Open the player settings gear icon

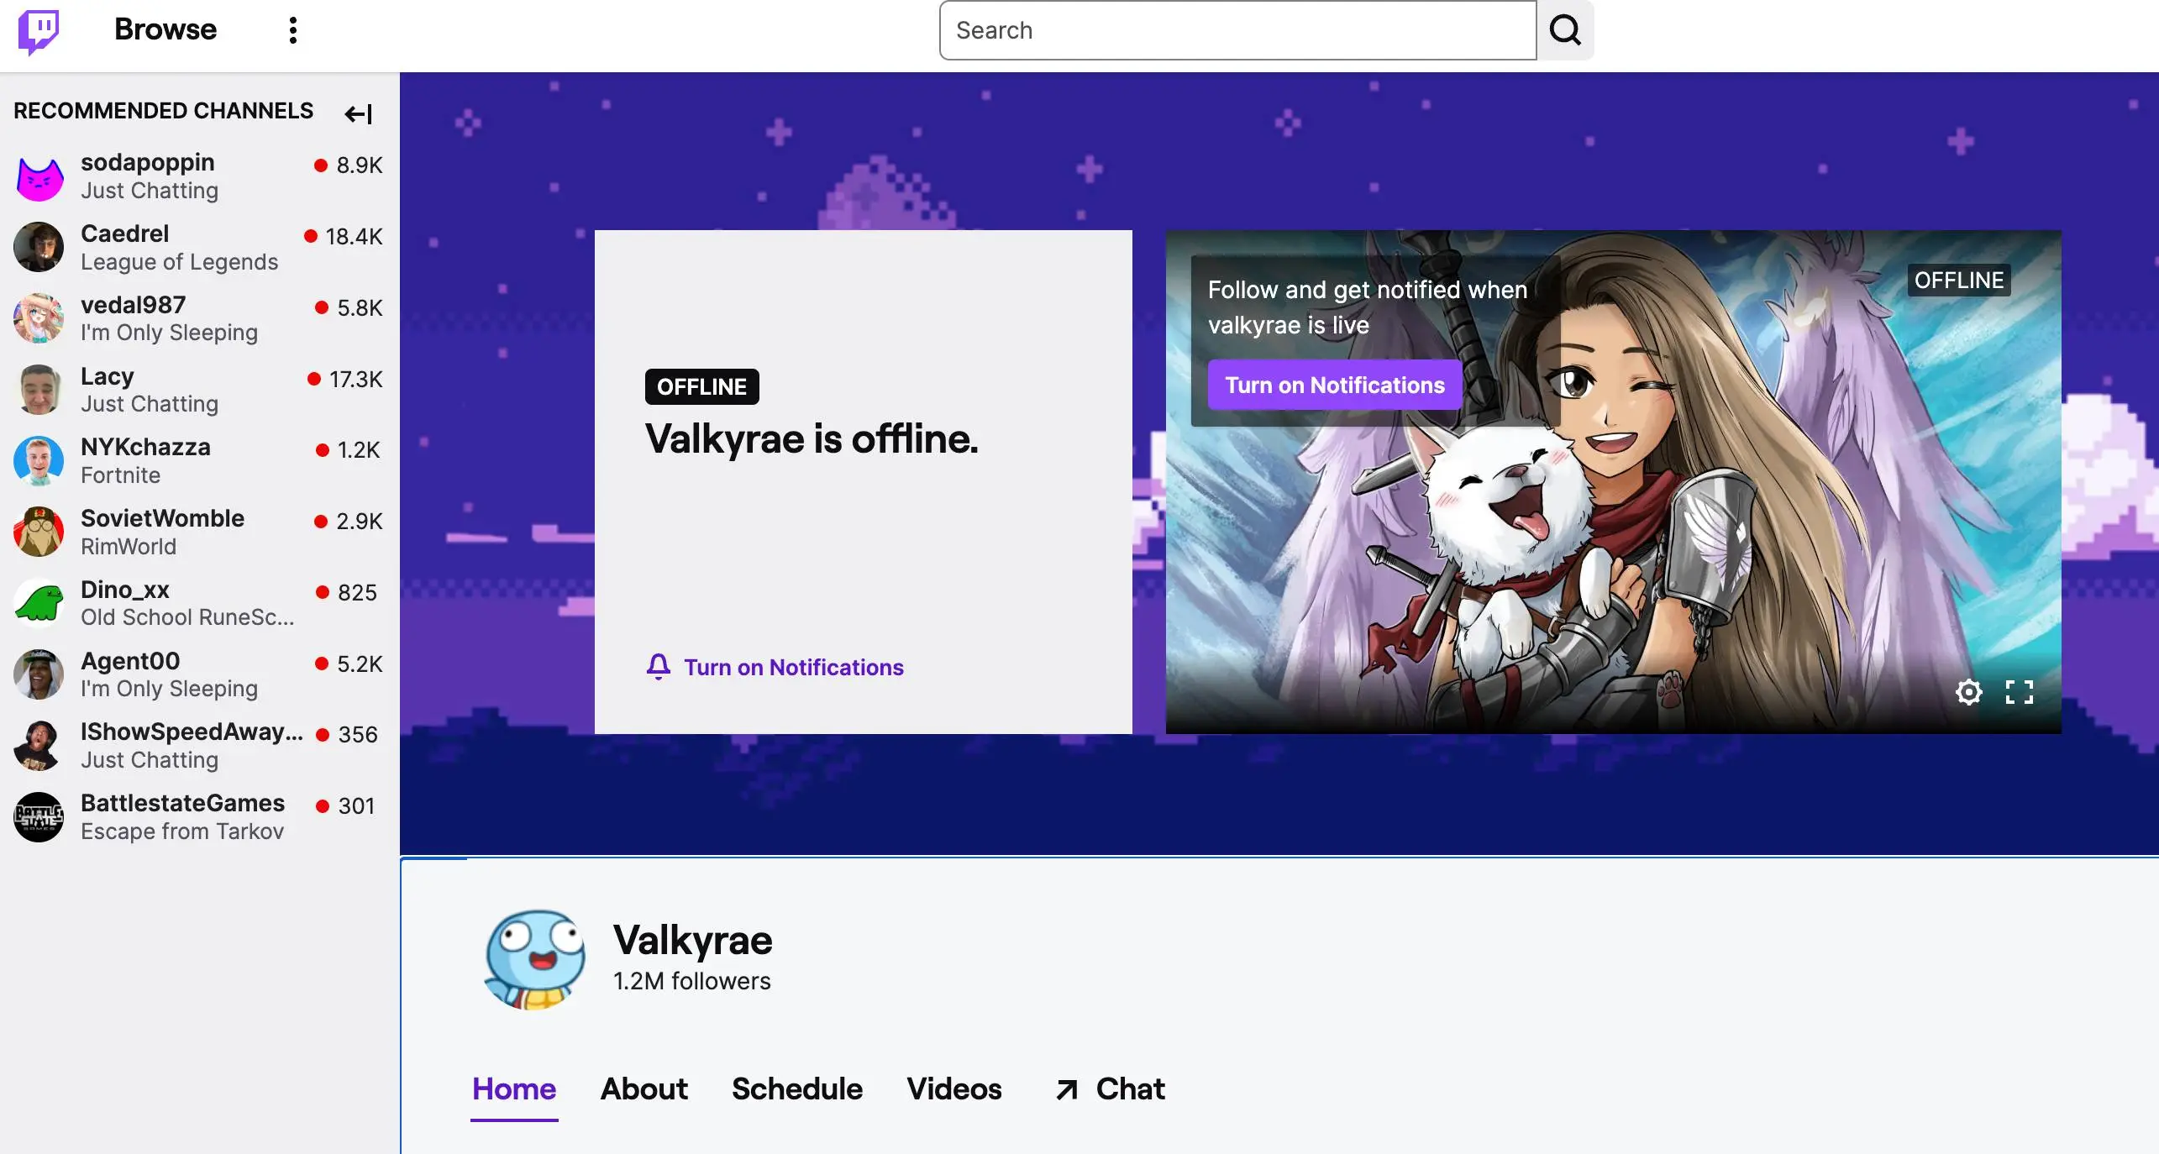click(x=1968, y=692)
